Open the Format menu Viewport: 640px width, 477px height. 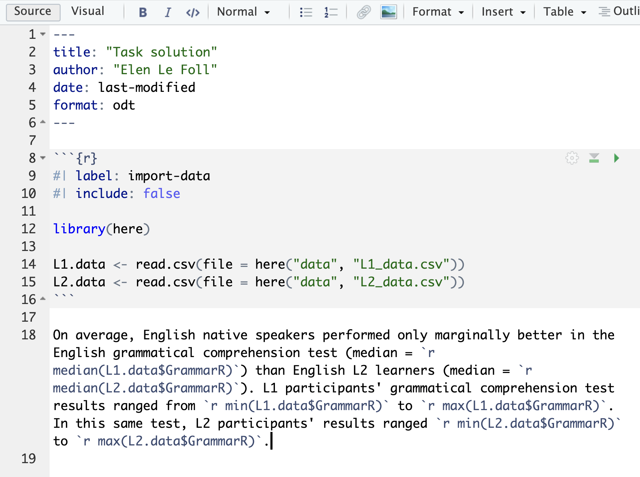(x=438, y=12)
